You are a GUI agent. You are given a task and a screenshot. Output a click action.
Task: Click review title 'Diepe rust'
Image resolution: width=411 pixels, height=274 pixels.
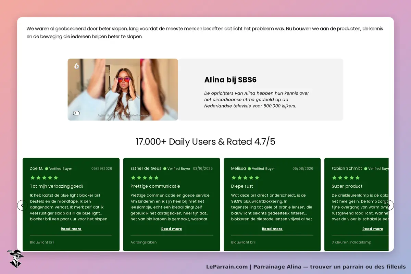(242, 186)
